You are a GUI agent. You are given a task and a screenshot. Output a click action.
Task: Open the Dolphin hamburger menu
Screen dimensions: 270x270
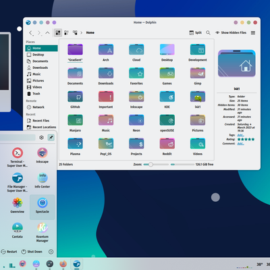pos(253,32)
